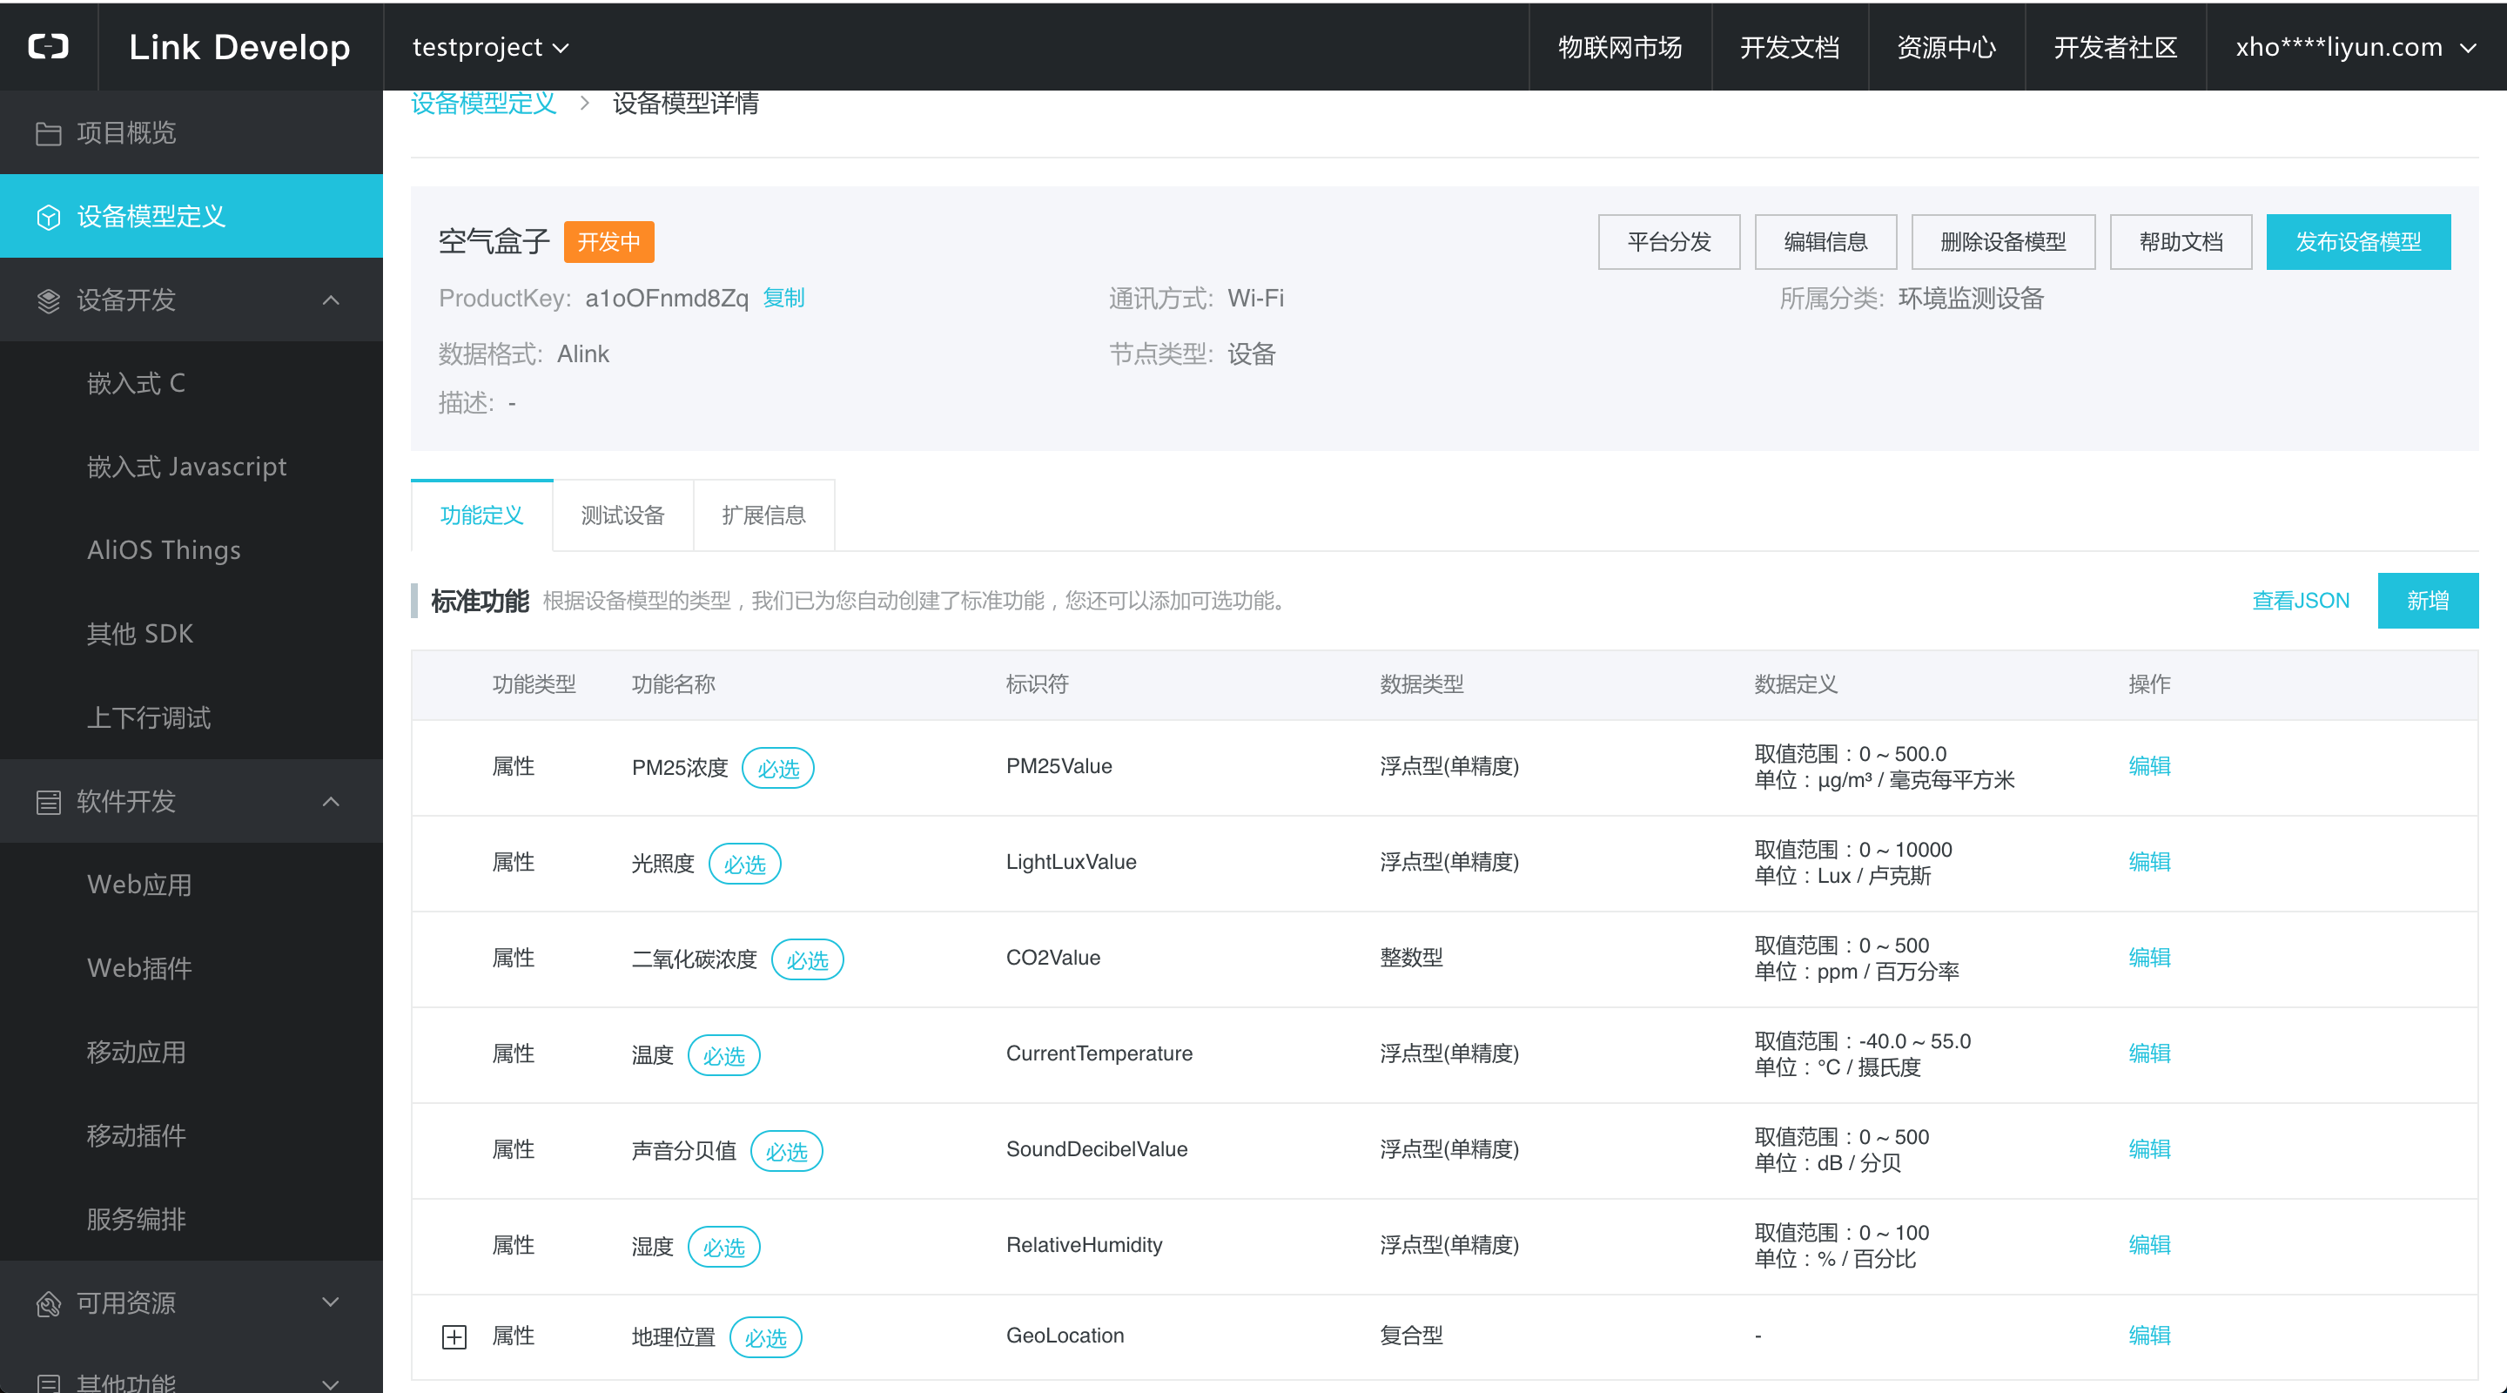The image size is (2507, 1393).
Task: Open 开发文档 in the top navigation
Action: [x=1790, y=47]
